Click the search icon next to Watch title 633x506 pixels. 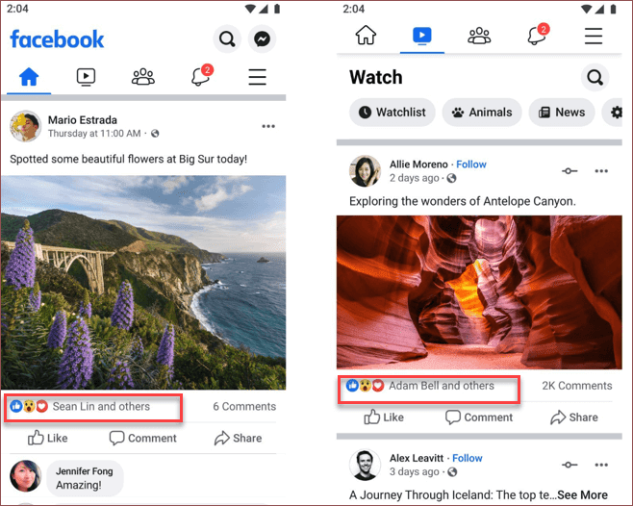595,77
